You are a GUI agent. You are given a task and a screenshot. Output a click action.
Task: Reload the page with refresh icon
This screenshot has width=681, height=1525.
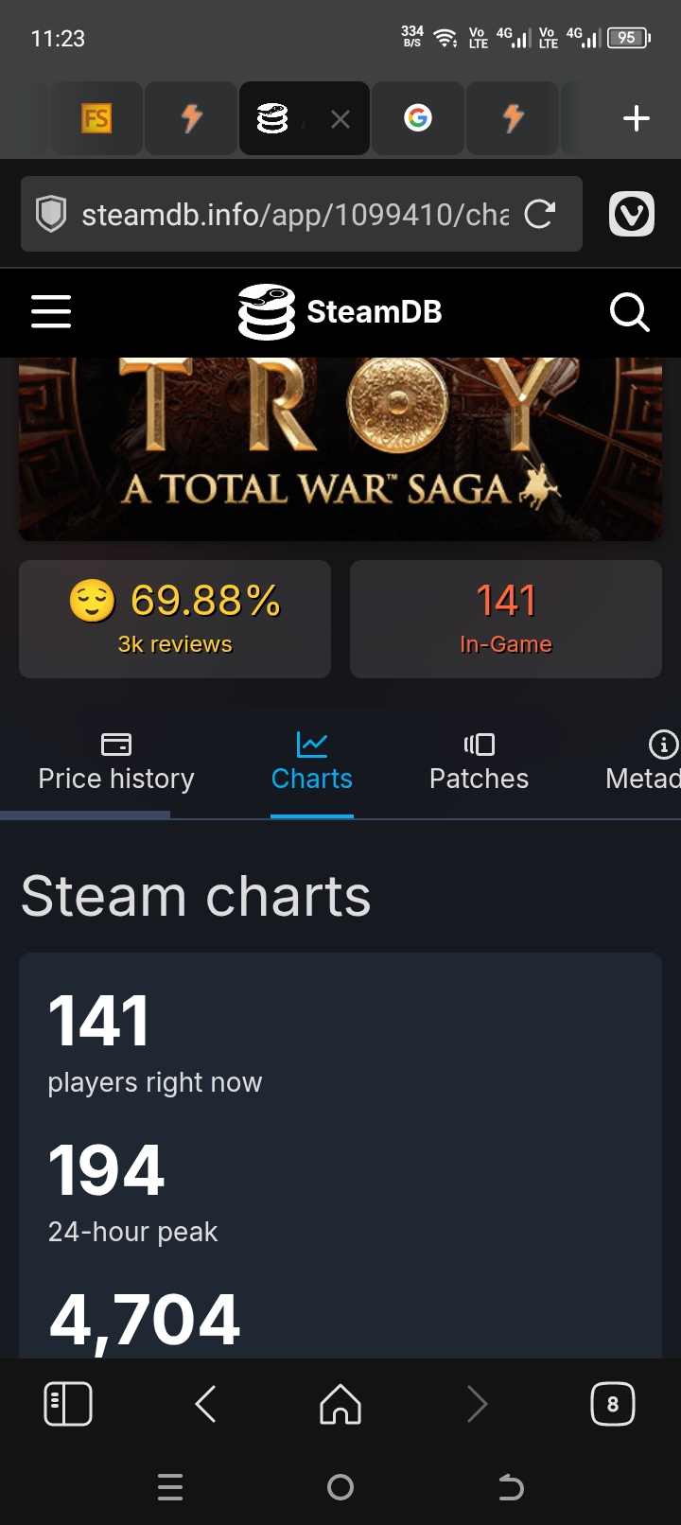click(x=539, y=215)
